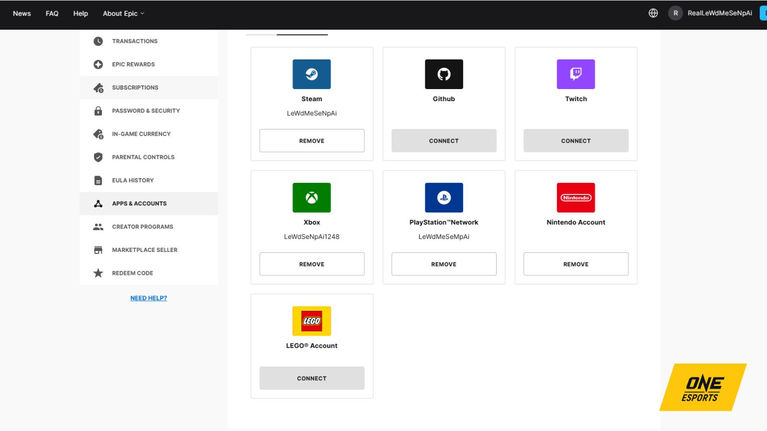Click the PlayStation Network icon
Screen dimensions: 767x431
(x=443, y=197)
